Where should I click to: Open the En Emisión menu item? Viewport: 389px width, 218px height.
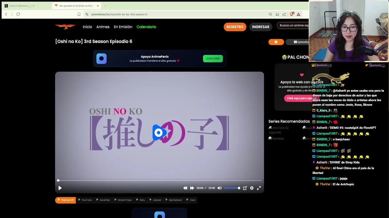pyautogui.click(x=123, y=27)
